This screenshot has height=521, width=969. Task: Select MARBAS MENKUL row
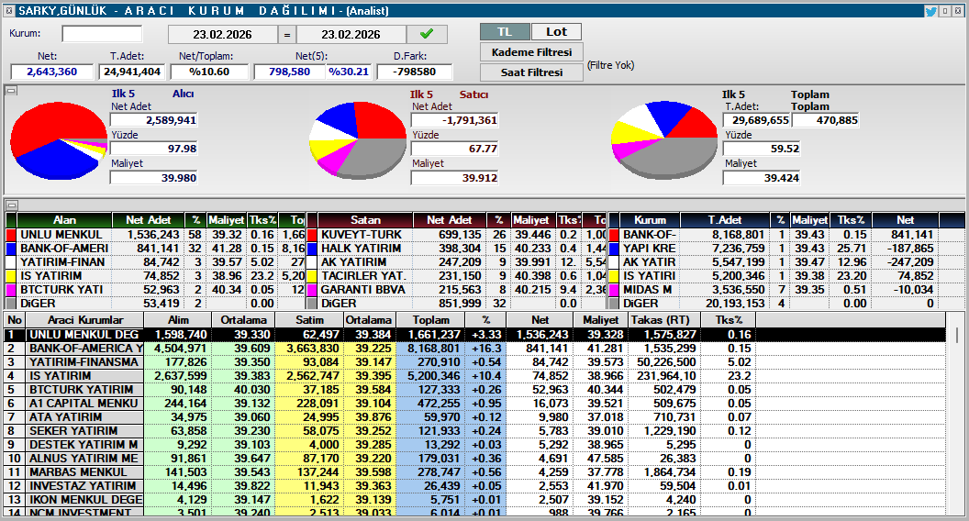click(x=474, y=472)
